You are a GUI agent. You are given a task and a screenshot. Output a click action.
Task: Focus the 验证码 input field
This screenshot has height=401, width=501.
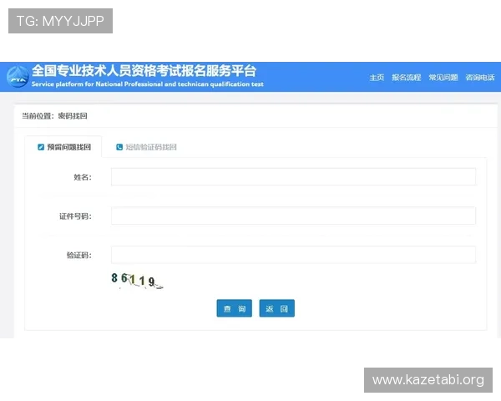(293, 255)
